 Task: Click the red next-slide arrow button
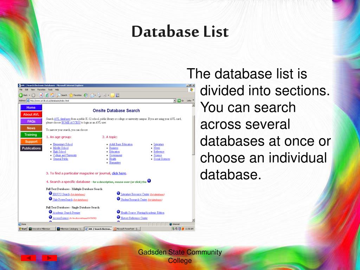tap(49, 258)
